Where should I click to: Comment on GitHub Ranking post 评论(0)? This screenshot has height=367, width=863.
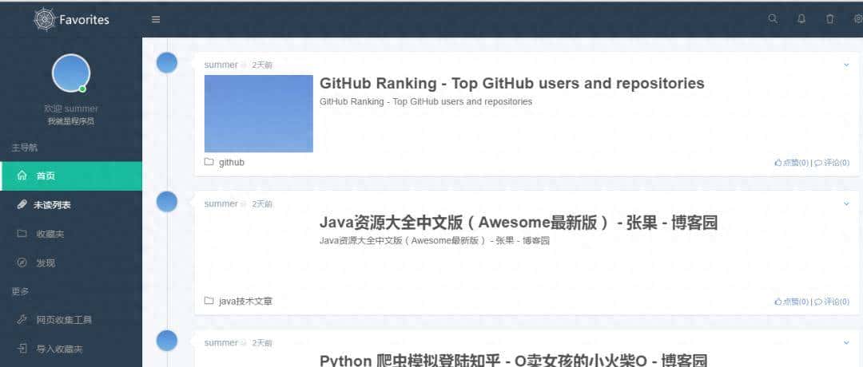(832, 163)
